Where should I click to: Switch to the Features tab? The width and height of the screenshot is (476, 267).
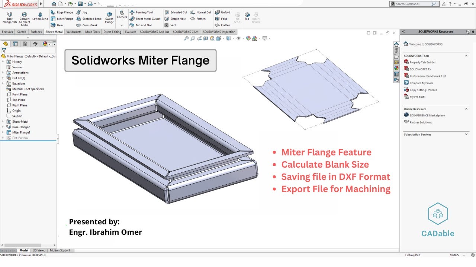tap(7, 32)
